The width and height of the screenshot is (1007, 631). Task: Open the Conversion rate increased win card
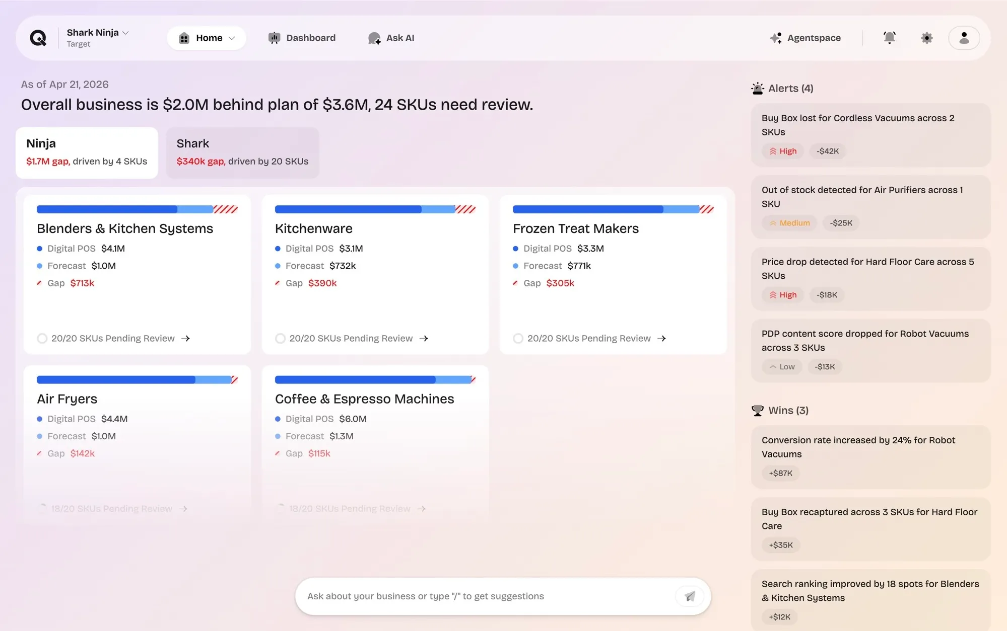(870, 457)
